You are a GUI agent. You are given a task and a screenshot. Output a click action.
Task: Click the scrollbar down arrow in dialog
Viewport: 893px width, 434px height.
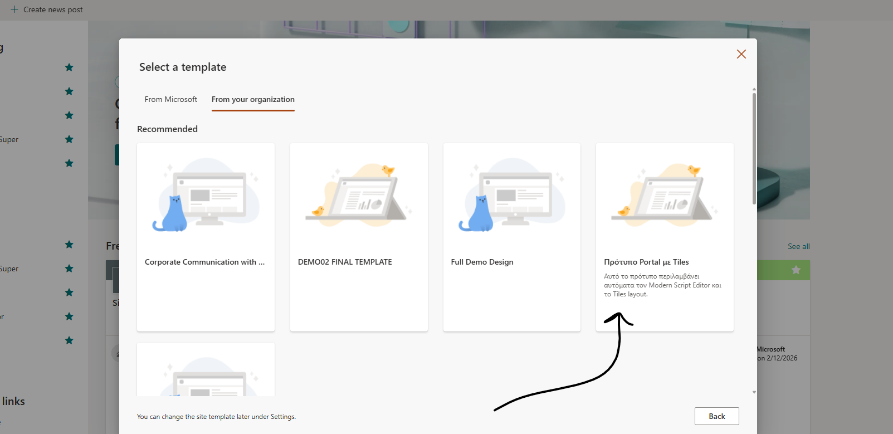click(x=754, y=392)
